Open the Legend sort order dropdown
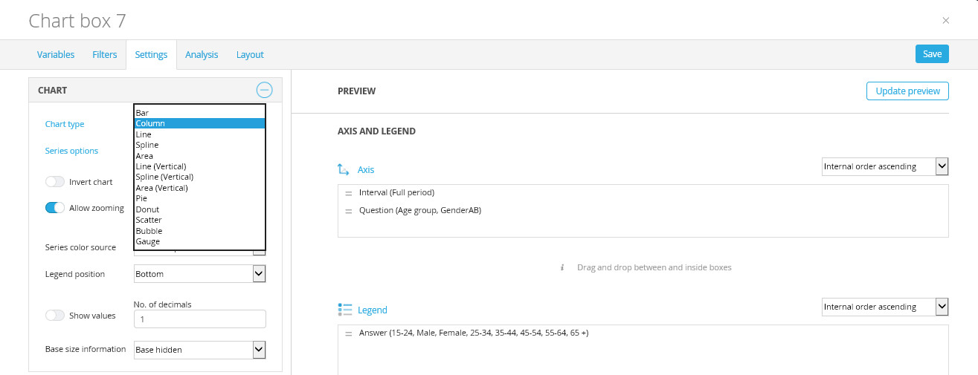 [x=884, y=307]
